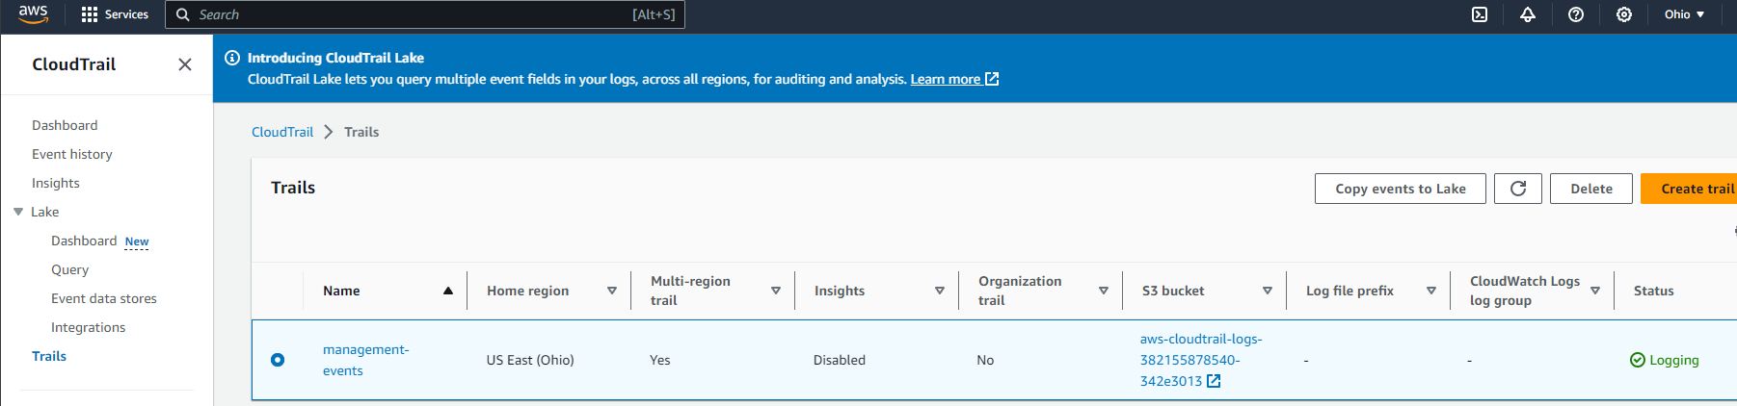Open the help question mark icon
Screen dimensions: 1737x406
coord(1576,14)
